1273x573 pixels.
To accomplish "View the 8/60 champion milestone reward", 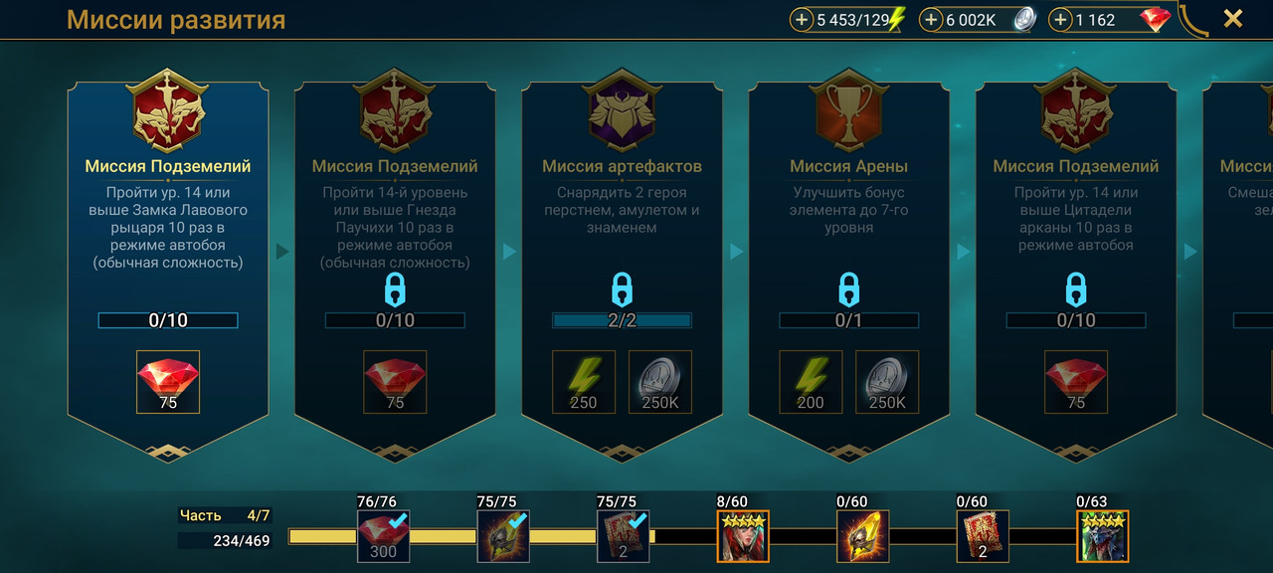I will point(742,536).
